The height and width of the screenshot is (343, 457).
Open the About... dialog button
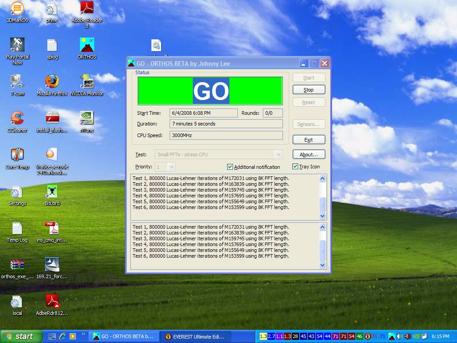pos(309,155)
